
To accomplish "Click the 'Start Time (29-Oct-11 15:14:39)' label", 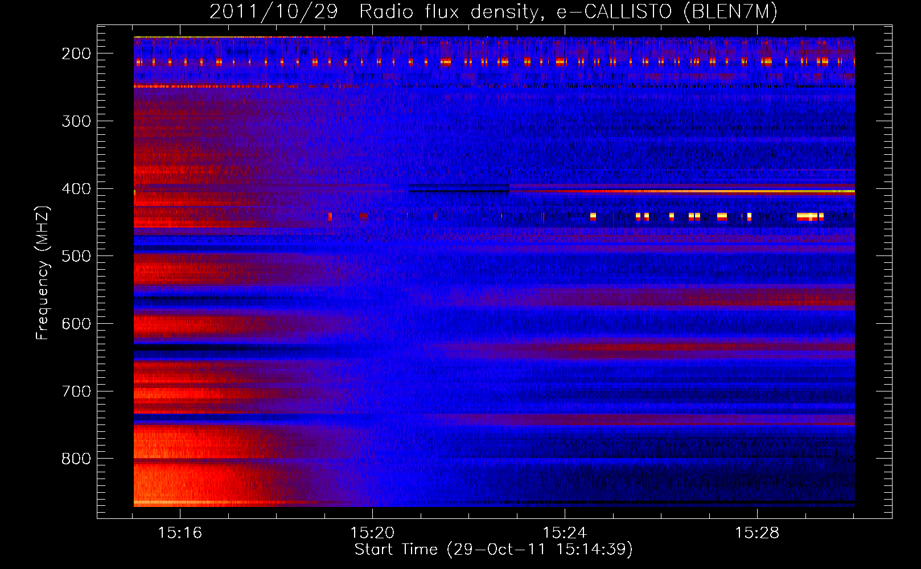I will tap(494, 550).
